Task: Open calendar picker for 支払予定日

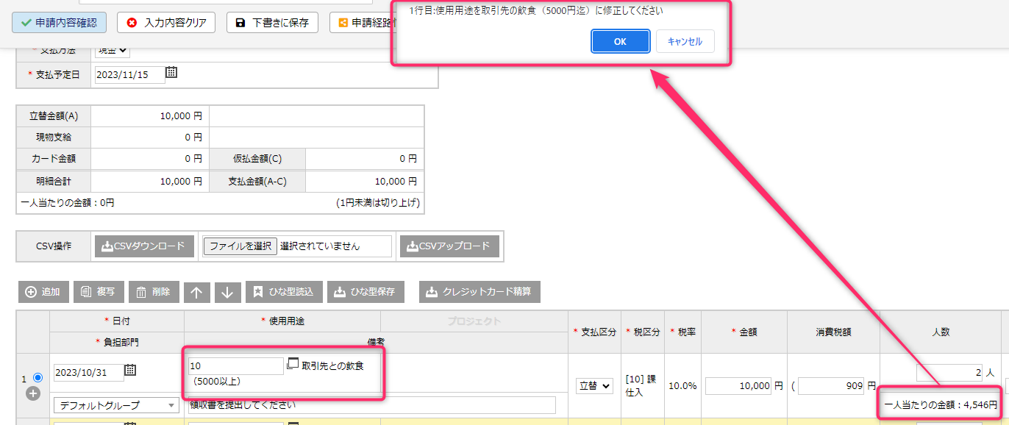Action: [x=171, y=73]
